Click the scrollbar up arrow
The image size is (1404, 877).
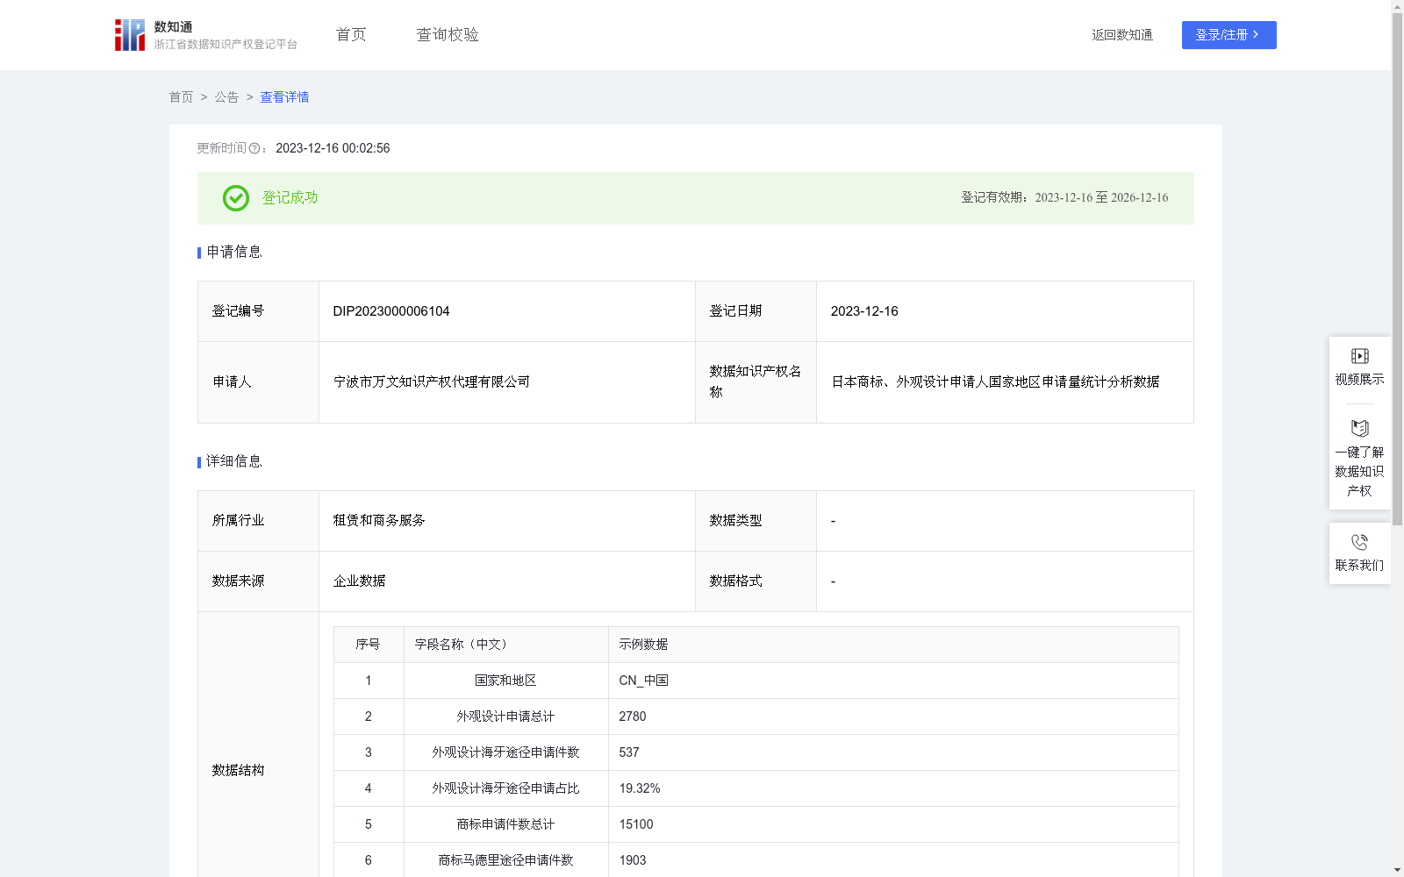pyautogui.click(x=1397, y=6)
